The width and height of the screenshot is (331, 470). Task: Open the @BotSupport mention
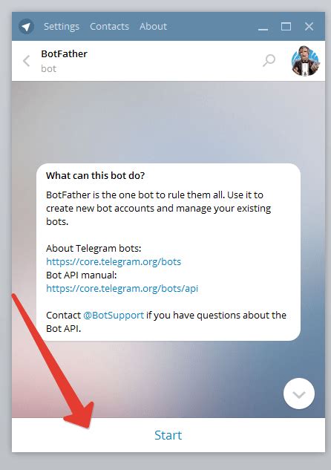(x=114, y=316)
